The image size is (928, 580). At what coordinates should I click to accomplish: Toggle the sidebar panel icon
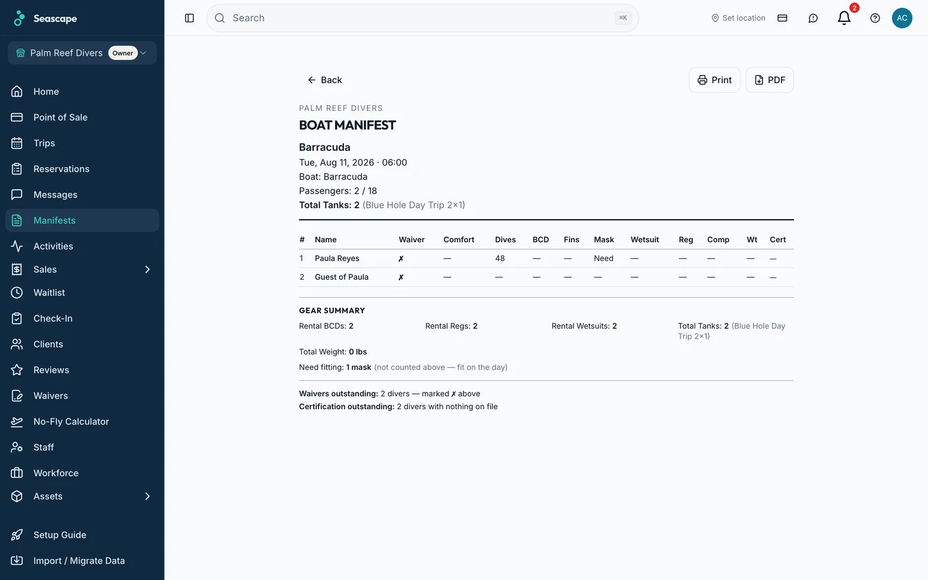(189, 18)
